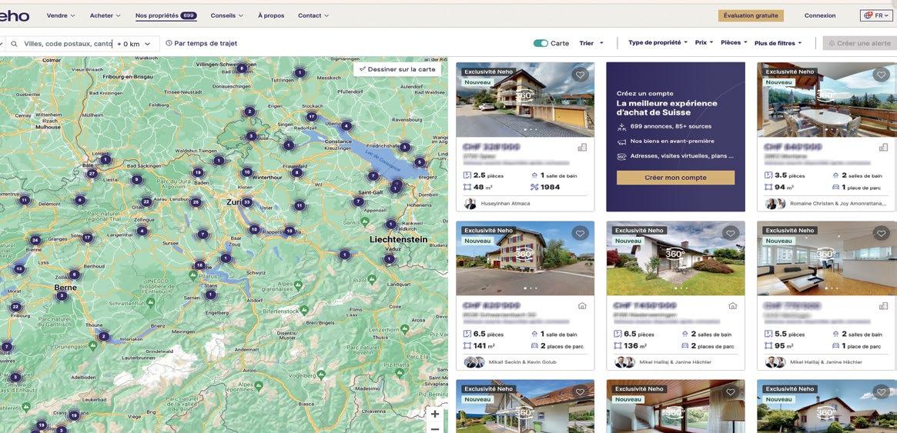Screen dimensions: 897x433
Task: Open photo of 3.5 pièces terrace listing
Action: 826,100
